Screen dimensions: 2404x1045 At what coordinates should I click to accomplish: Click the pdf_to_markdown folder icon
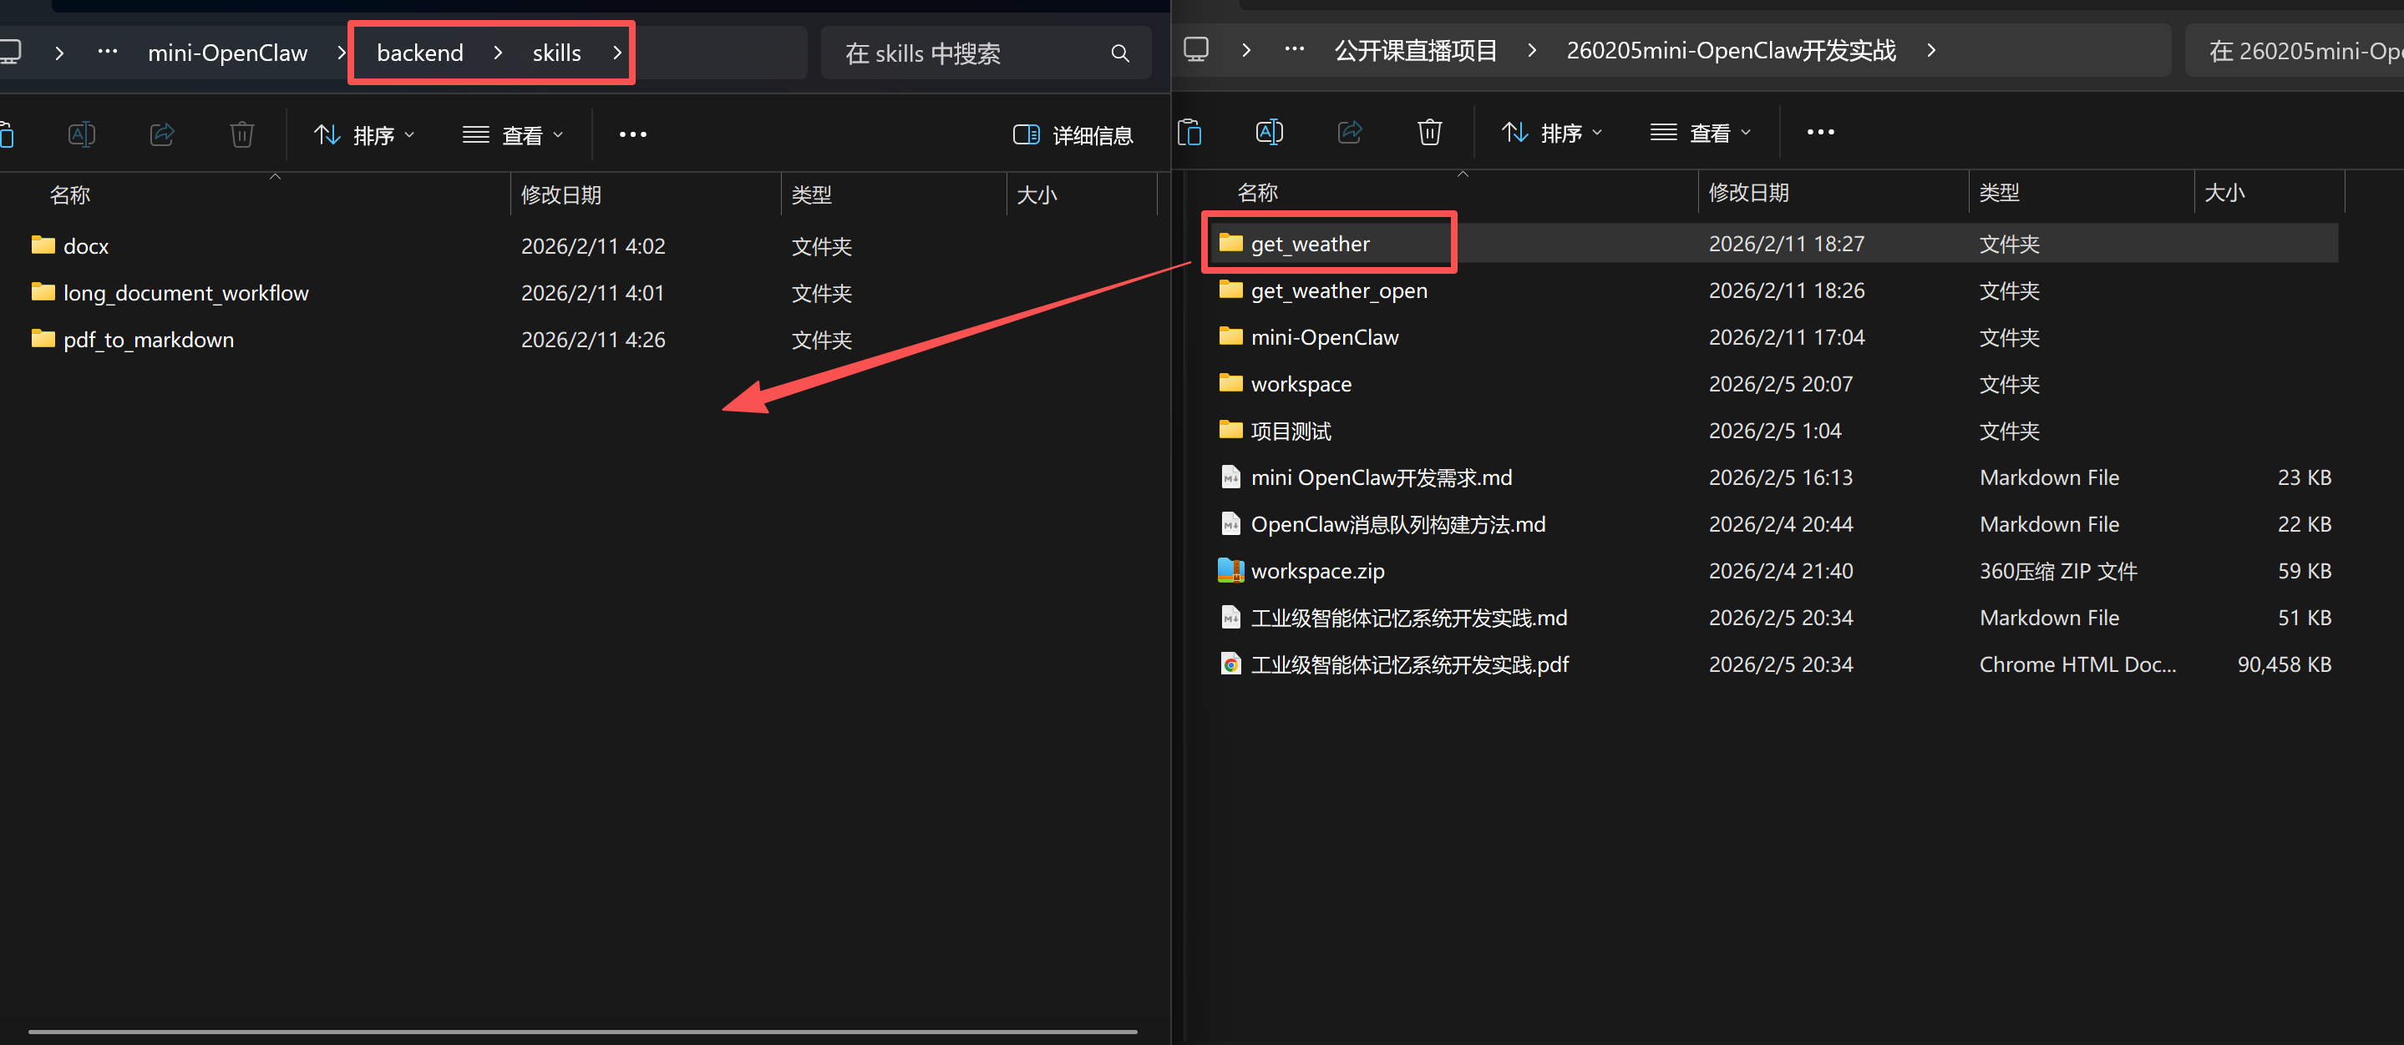coord(43,338)
